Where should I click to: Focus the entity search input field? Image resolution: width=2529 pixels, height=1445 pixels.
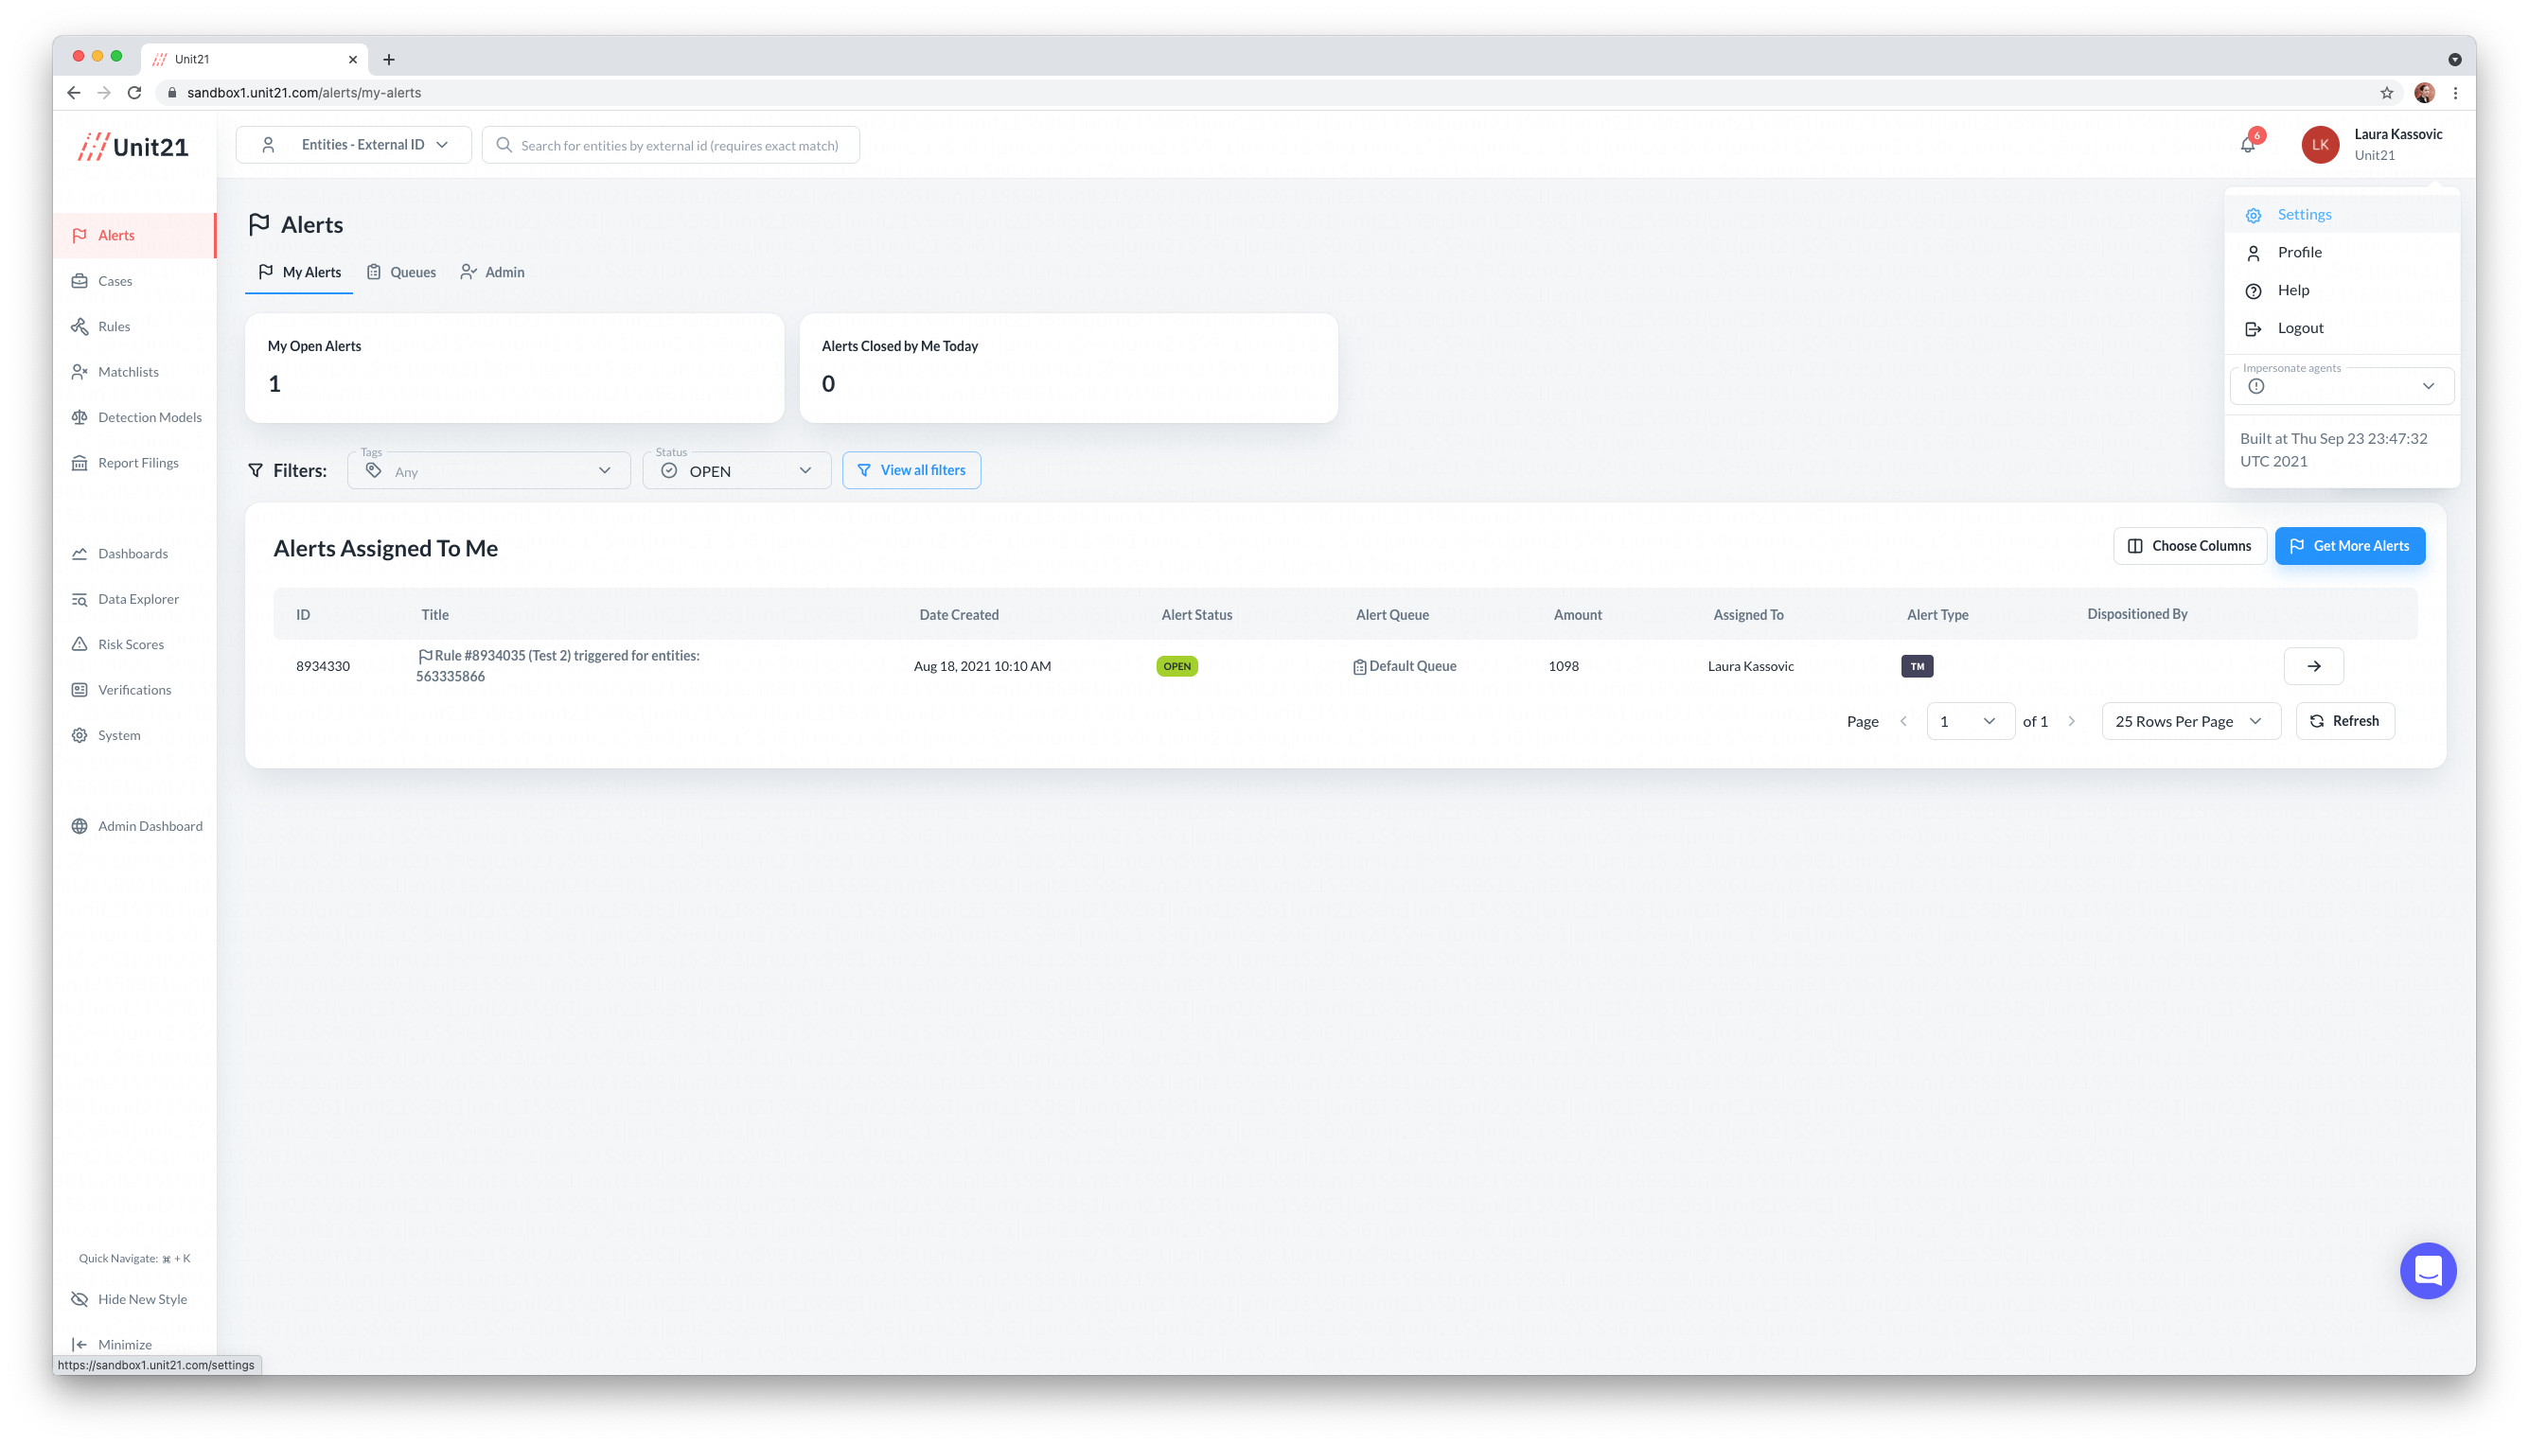point(680,145)
